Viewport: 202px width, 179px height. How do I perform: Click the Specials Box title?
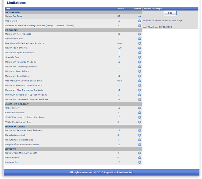(12, 57)
